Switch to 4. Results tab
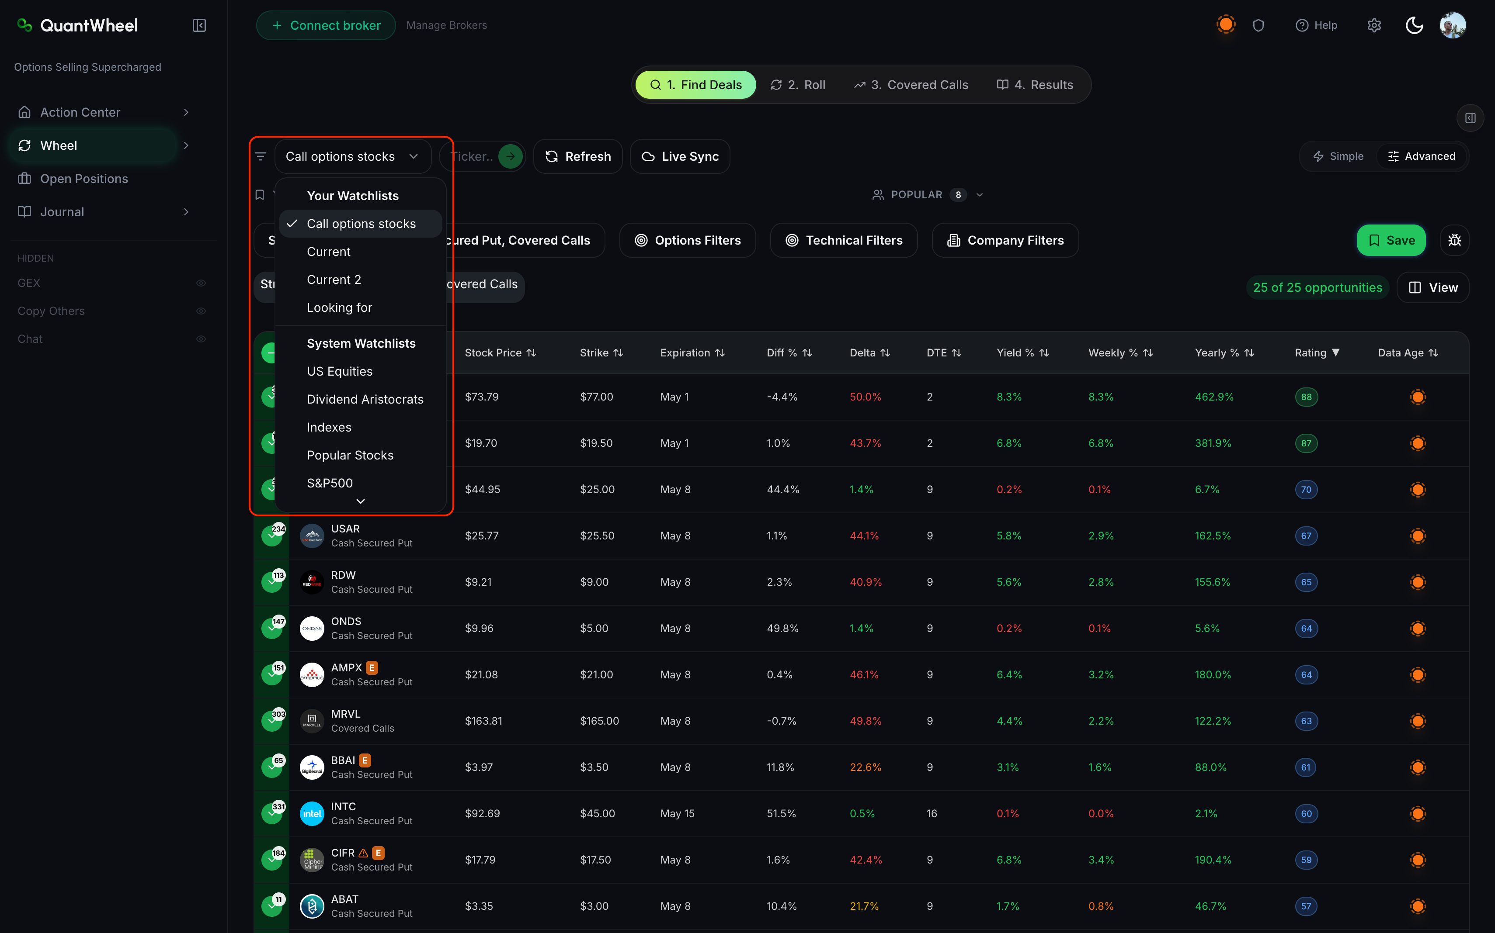This screenshot has height=933, width=1495. 1035,85
